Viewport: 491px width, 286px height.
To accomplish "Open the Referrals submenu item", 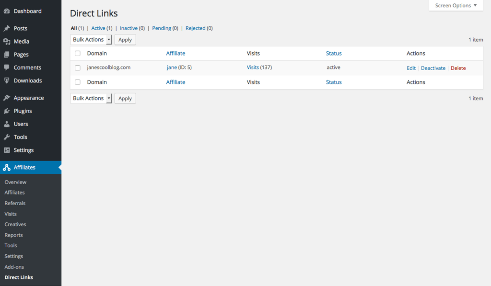I will (15, 203).
